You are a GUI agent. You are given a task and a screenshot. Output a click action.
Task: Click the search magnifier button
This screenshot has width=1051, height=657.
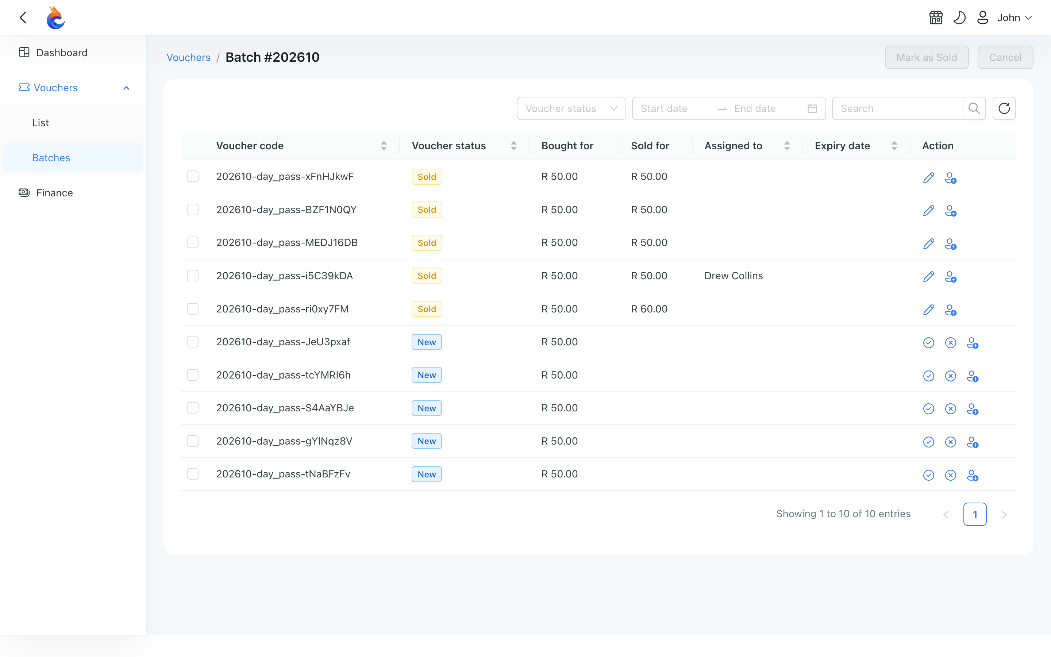tap(974, 108)
